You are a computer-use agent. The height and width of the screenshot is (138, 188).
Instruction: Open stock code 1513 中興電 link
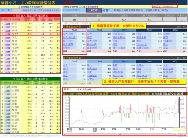(x=8, y=107)
